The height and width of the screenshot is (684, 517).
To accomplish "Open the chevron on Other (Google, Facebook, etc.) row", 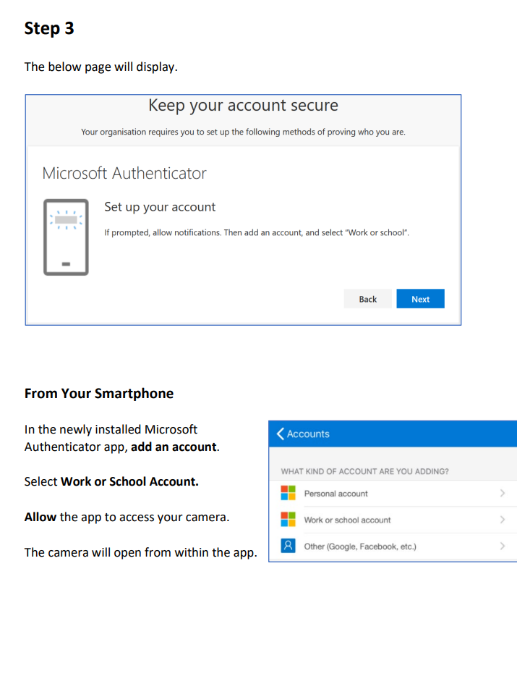I will pyautogui.click(x=503, y=546).
